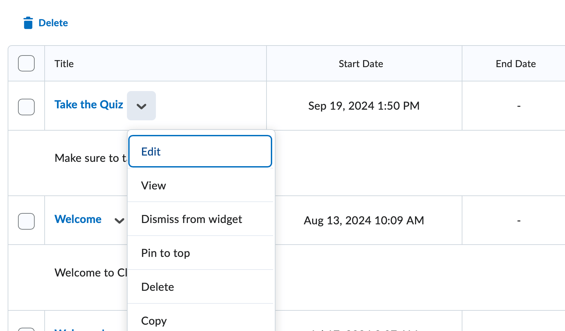Open the Take the Quiz announcement link

89,105
